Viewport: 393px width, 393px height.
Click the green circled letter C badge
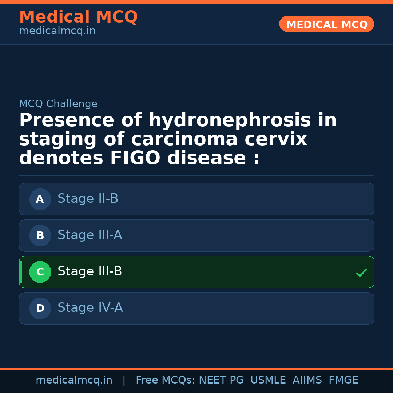tap(40, 272)
